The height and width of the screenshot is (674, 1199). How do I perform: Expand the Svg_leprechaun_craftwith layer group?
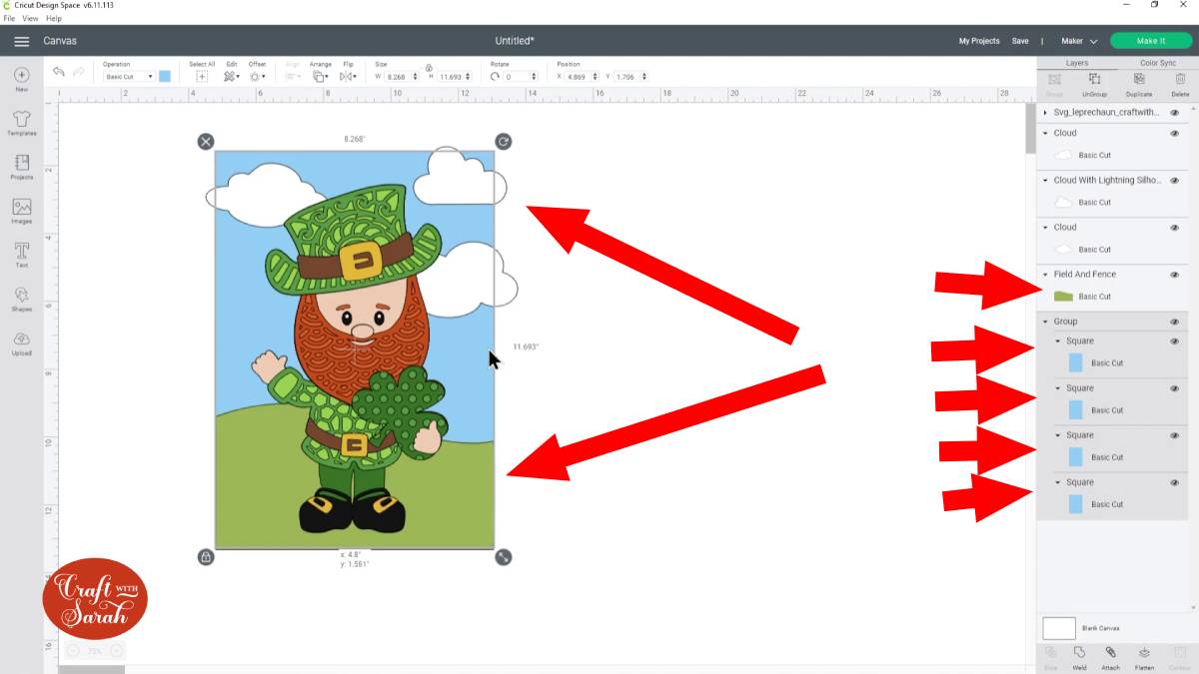1045,113
